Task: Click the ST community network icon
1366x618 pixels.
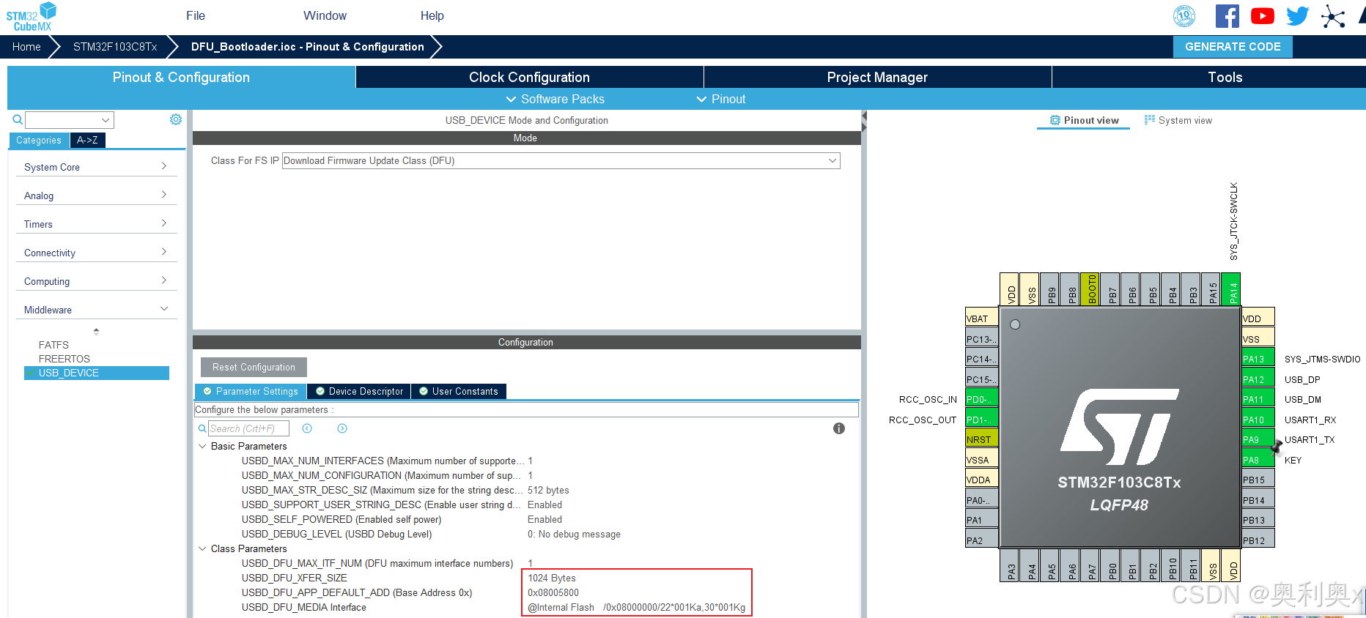Action: coord(1333,16)
